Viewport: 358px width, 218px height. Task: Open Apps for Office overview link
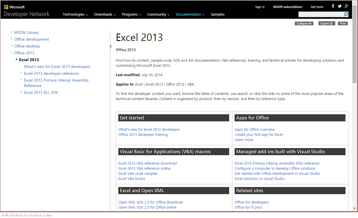pyautogui.click(x=254, y=129)
